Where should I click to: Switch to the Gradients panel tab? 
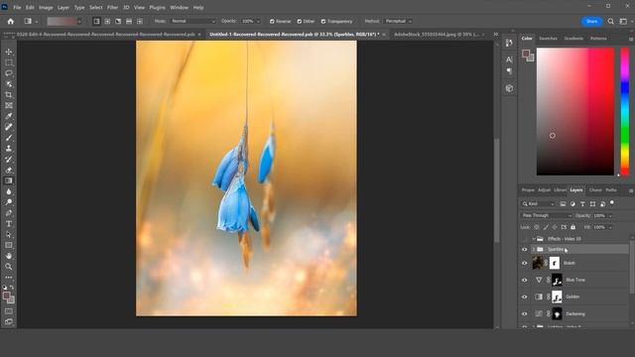coord(573,38)
